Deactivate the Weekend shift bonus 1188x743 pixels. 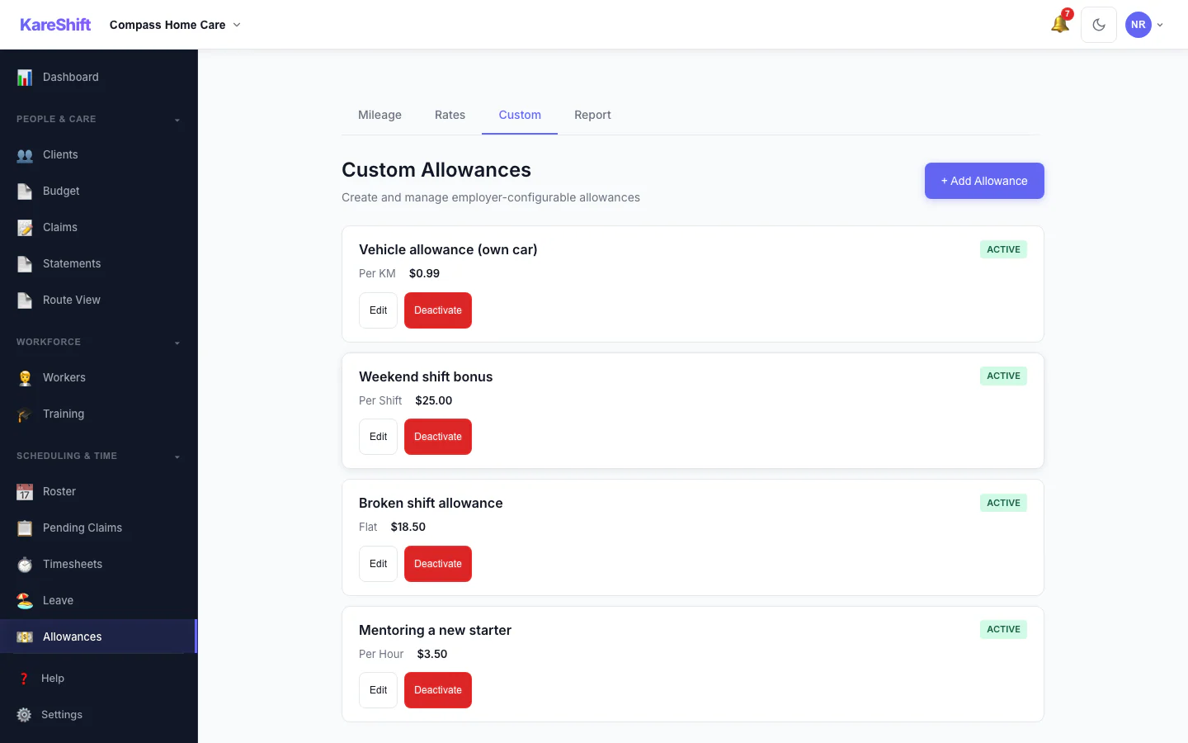pyautogui.click(x=438, y=437)
